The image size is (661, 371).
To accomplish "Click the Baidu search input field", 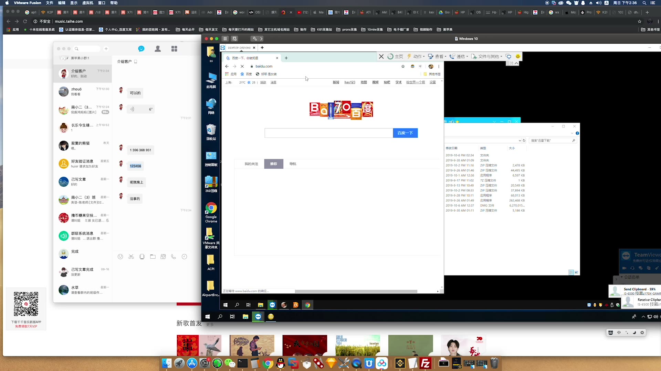I will 328,133.
